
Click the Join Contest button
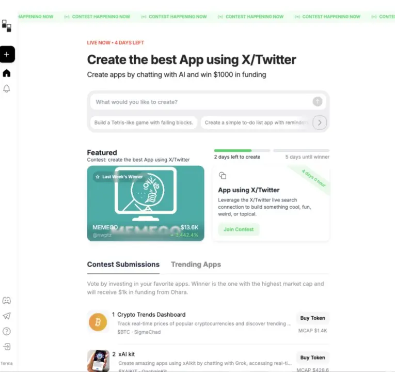[239, 229]
